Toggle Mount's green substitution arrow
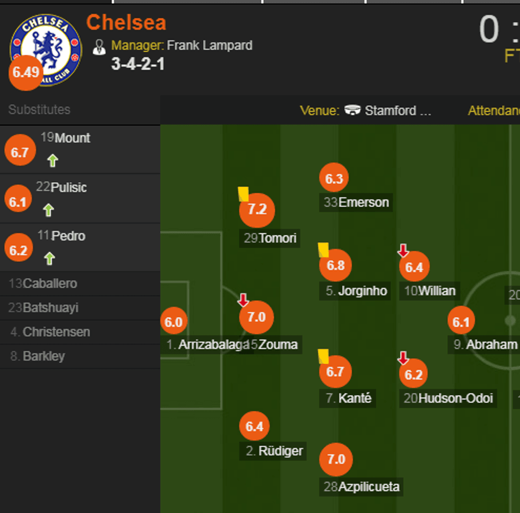520x513 pixels. [x=52, y=160]
